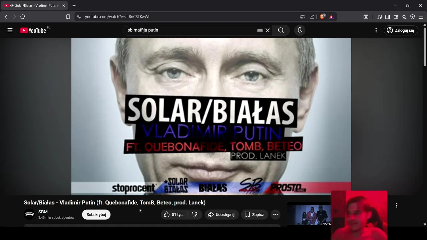Open Brave VPN shield icon
Viewport: 427px width, 240px height.
[413, 17]
